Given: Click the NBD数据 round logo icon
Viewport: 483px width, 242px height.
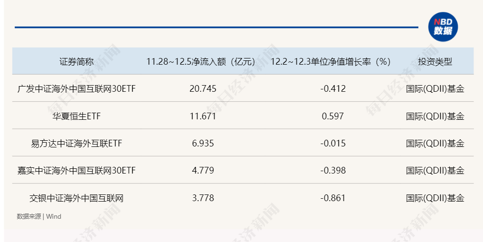Looking at the screenshot, I should [443, 27].
